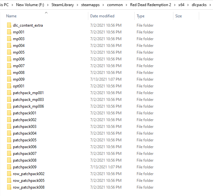Go to New Volume (F:) in address bar
The height and width of the screenshot is (196, 213).
coord(30,5)
